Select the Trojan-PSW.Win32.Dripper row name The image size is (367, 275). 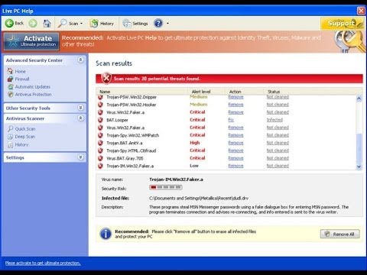point(132,97)
